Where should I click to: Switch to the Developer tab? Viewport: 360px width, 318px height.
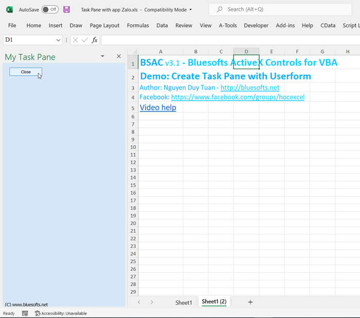pyautogui.click(x=256, y=25)
